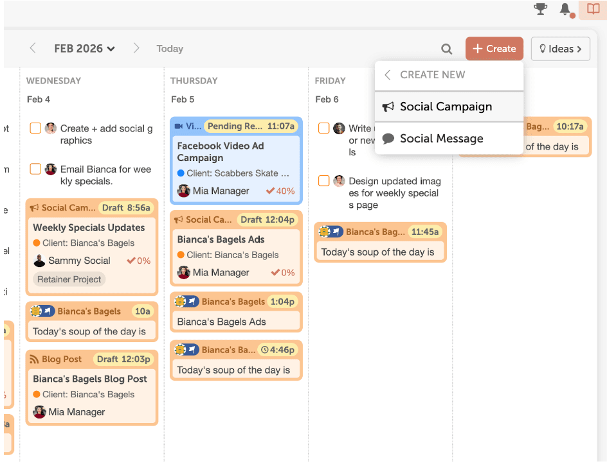Select Social Message from Create New menu
Screen dimensions: 607x466
[x=441, y=139]
